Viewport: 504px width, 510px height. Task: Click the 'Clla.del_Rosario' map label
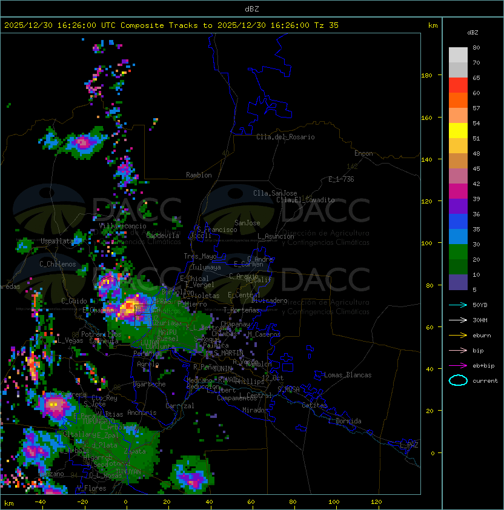[x=285, y=137]
